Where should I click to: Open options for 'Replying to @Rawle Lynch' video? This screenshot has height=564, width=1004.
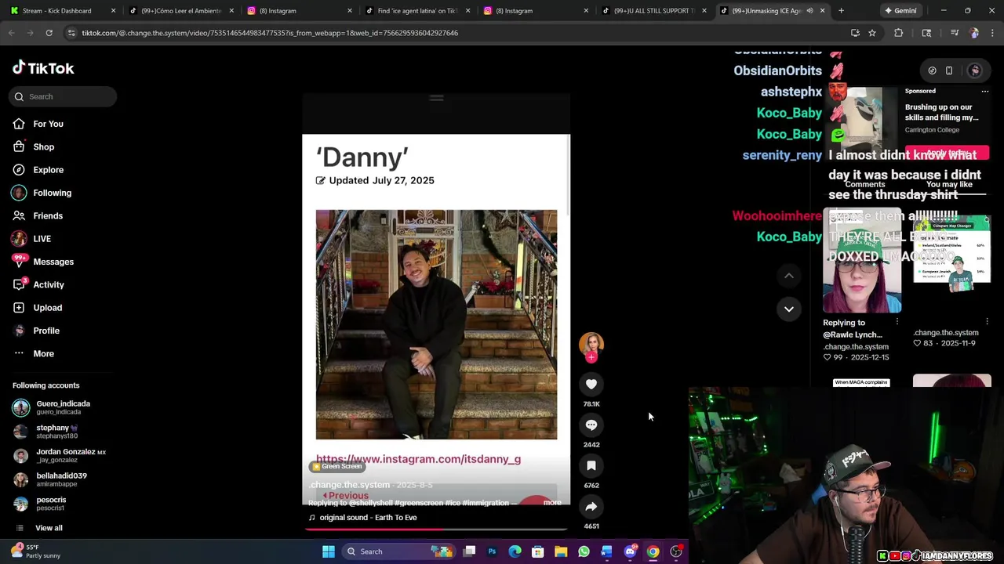pyautogui.click(x=897, y=322)
